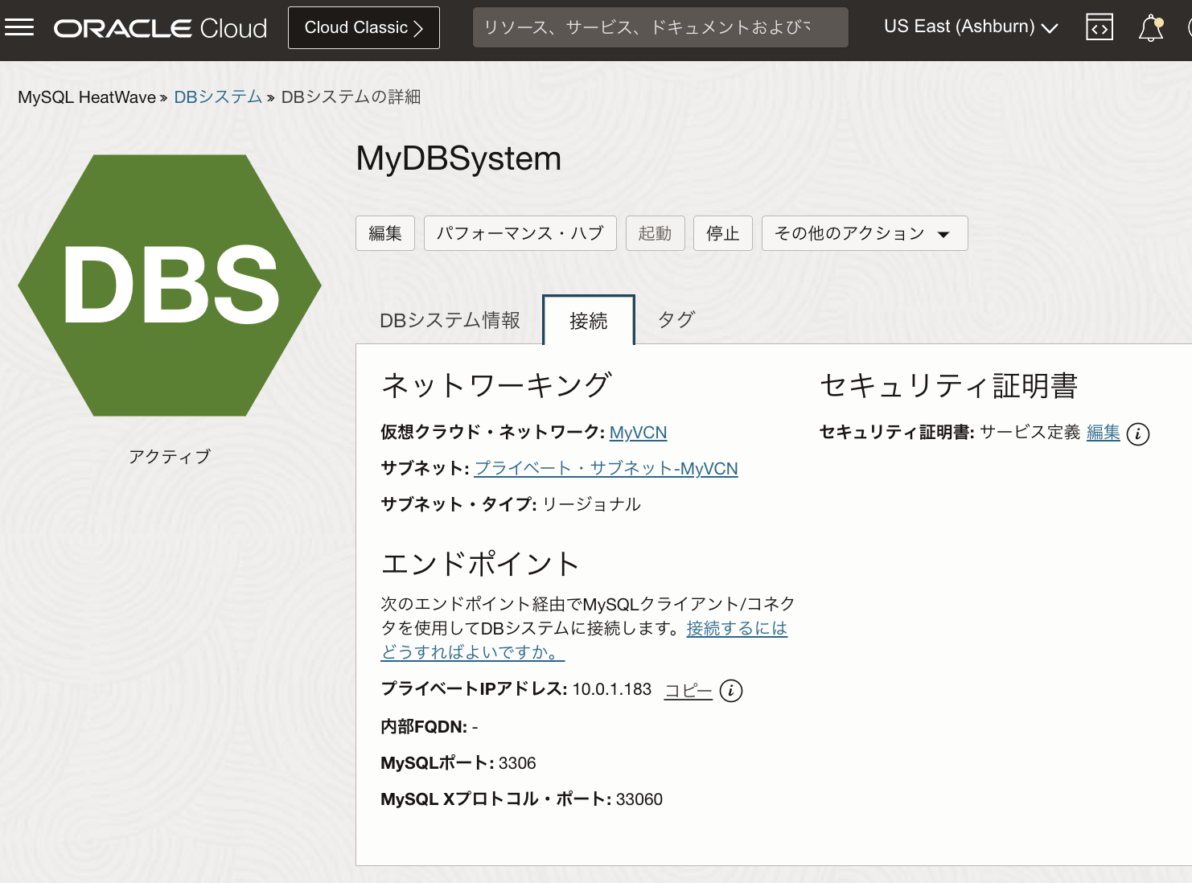Screen dimensions: 1192x883
Task: Click the MyDBSystem title
Action: point(459,158)
